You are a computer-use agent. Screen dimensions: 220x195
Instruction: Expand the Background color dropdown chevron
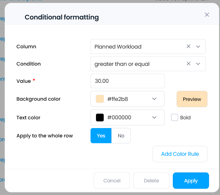(154, 99)
